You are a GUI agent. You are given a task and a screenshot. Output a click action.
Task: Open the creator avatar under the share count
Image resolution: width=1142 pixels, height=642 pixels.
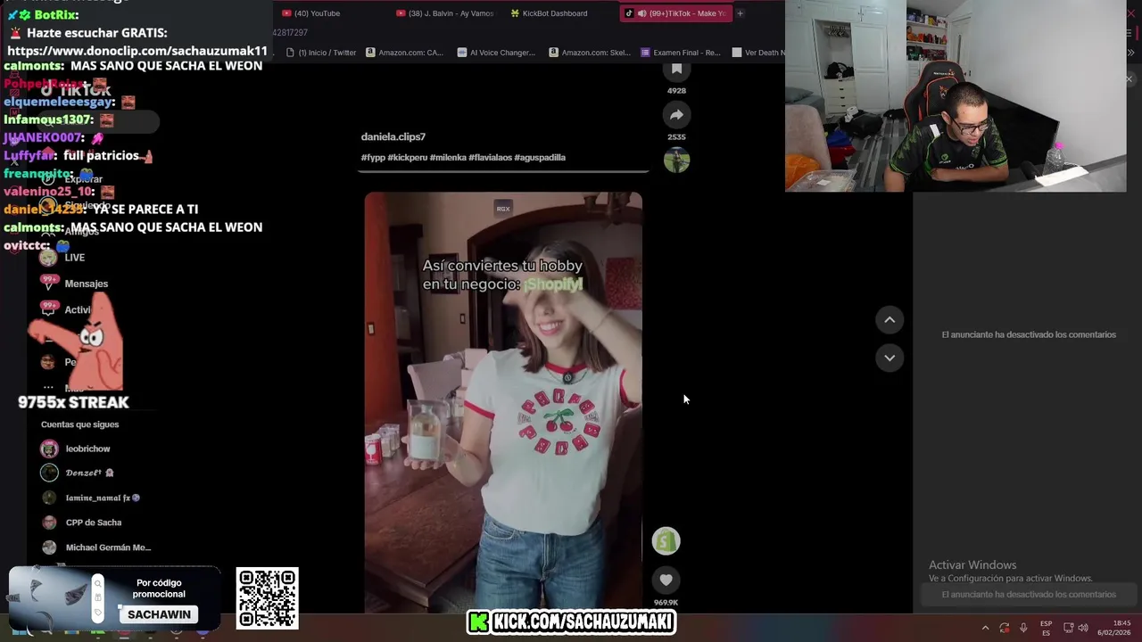(x=676, y=160)
